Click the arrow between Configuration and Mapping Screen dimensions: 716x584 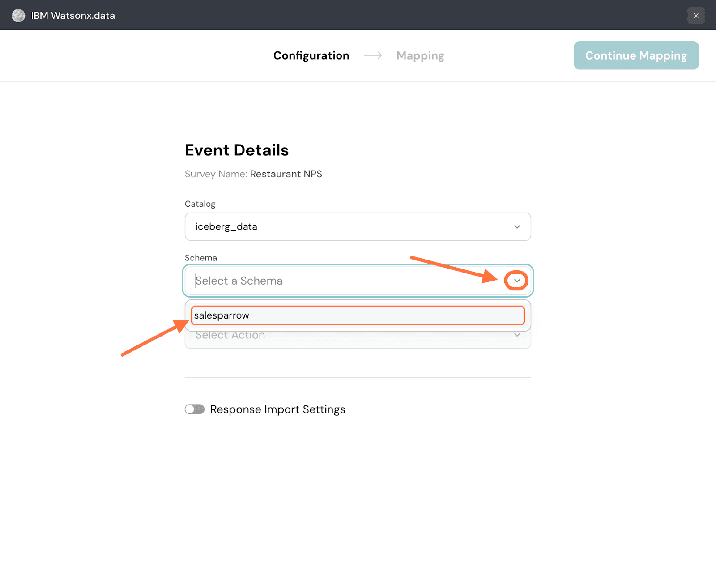click(373, 55)
